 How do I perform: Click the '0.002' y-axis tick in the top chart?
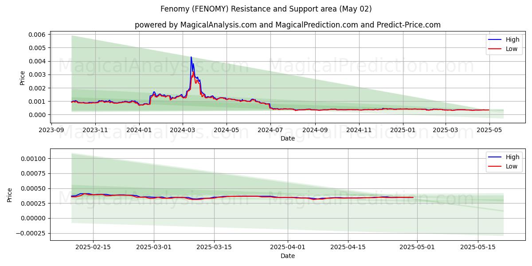tap(38, 88)
